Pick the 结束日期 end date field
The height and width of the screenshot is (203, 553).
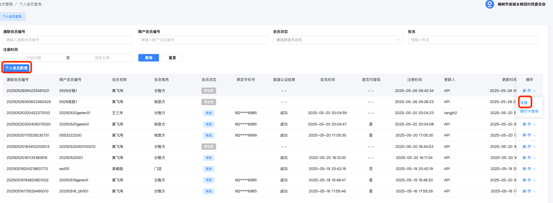tap(102, 58)
